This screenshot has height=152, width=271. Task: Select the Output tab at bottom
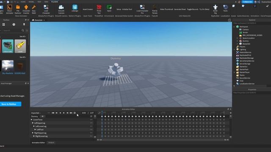click(x=51, y=143)
